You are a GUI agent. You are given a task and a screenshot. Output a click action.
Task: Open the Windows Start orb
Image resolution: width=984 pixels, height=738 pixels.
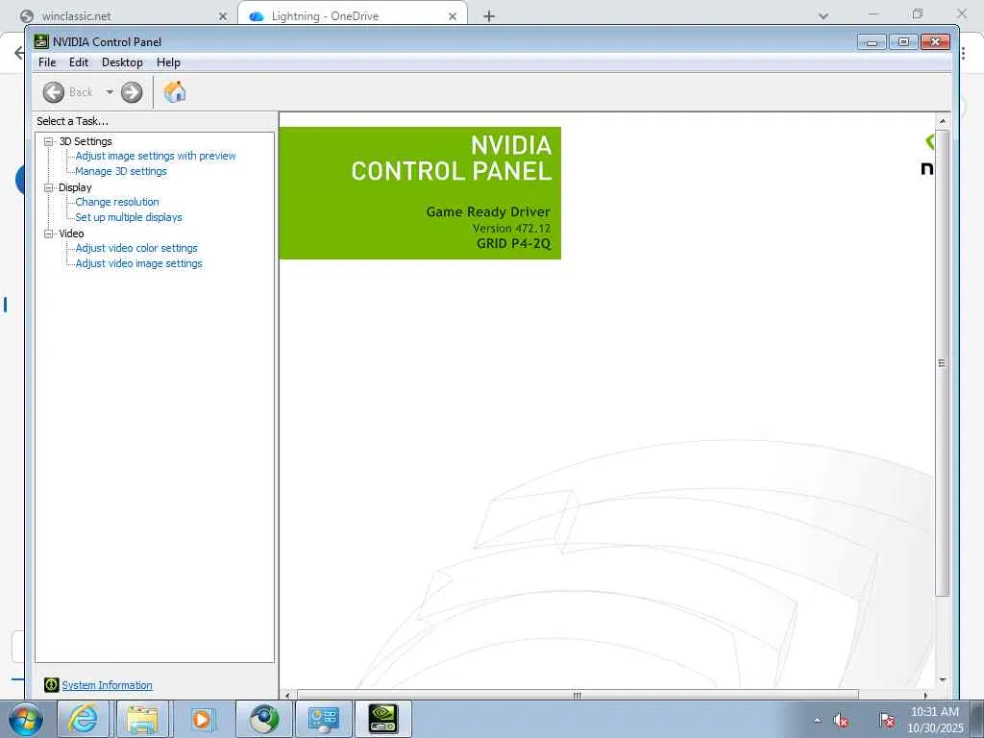click(26, 720)
